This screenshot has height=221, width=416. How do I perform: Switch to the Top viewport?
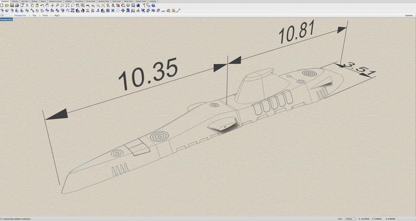point(34,15)
